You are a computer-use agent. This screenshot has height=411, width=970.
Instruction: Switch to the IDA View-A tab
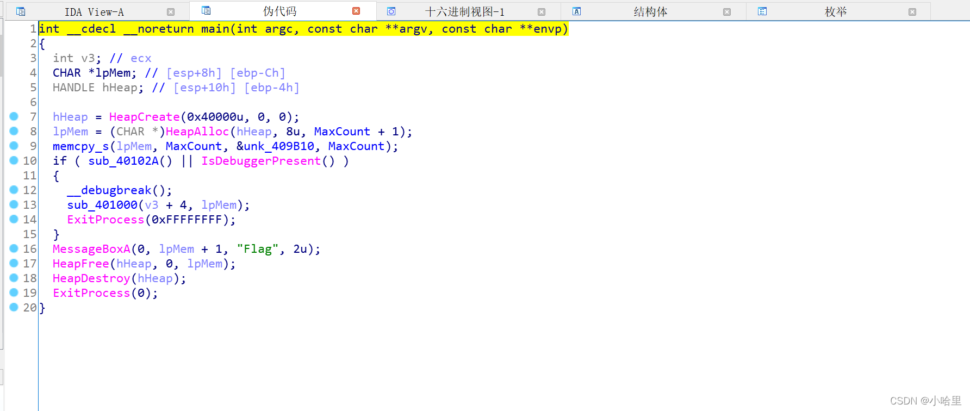point(94,12)
